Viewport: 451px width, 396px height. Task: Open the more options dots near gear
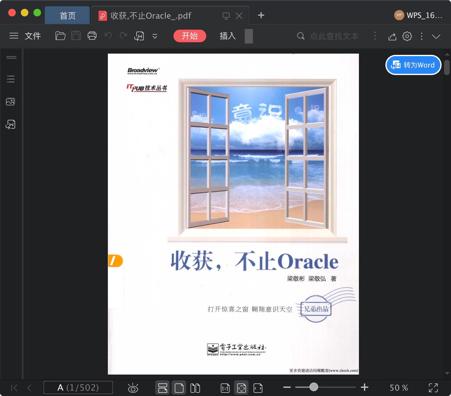pyautogui.click(x=422, y=36)
